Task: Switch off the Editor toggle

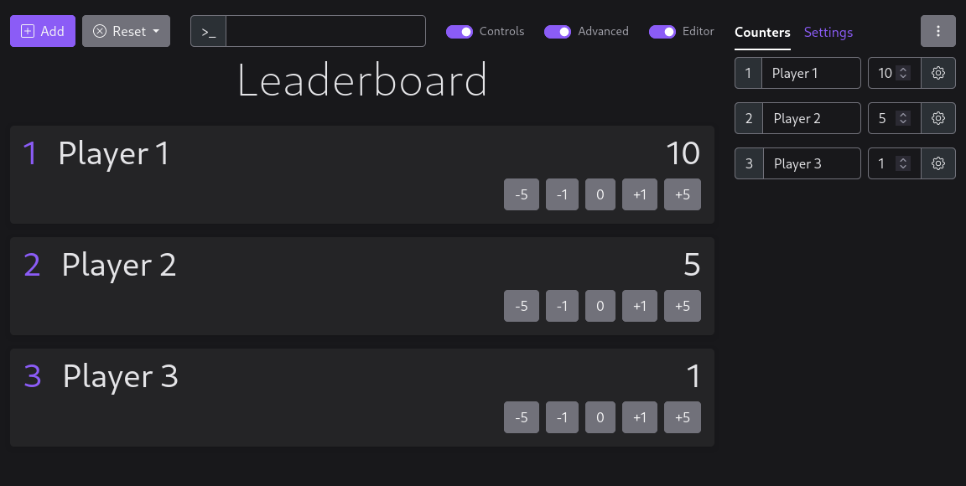Action: (662, 32)
